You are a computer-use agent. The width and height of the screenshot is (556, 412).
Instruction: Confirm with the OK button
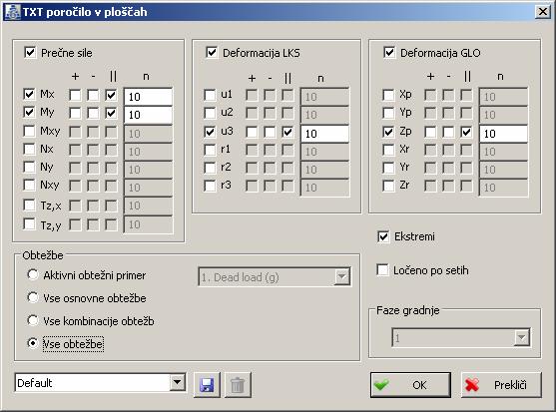point(410,385)
